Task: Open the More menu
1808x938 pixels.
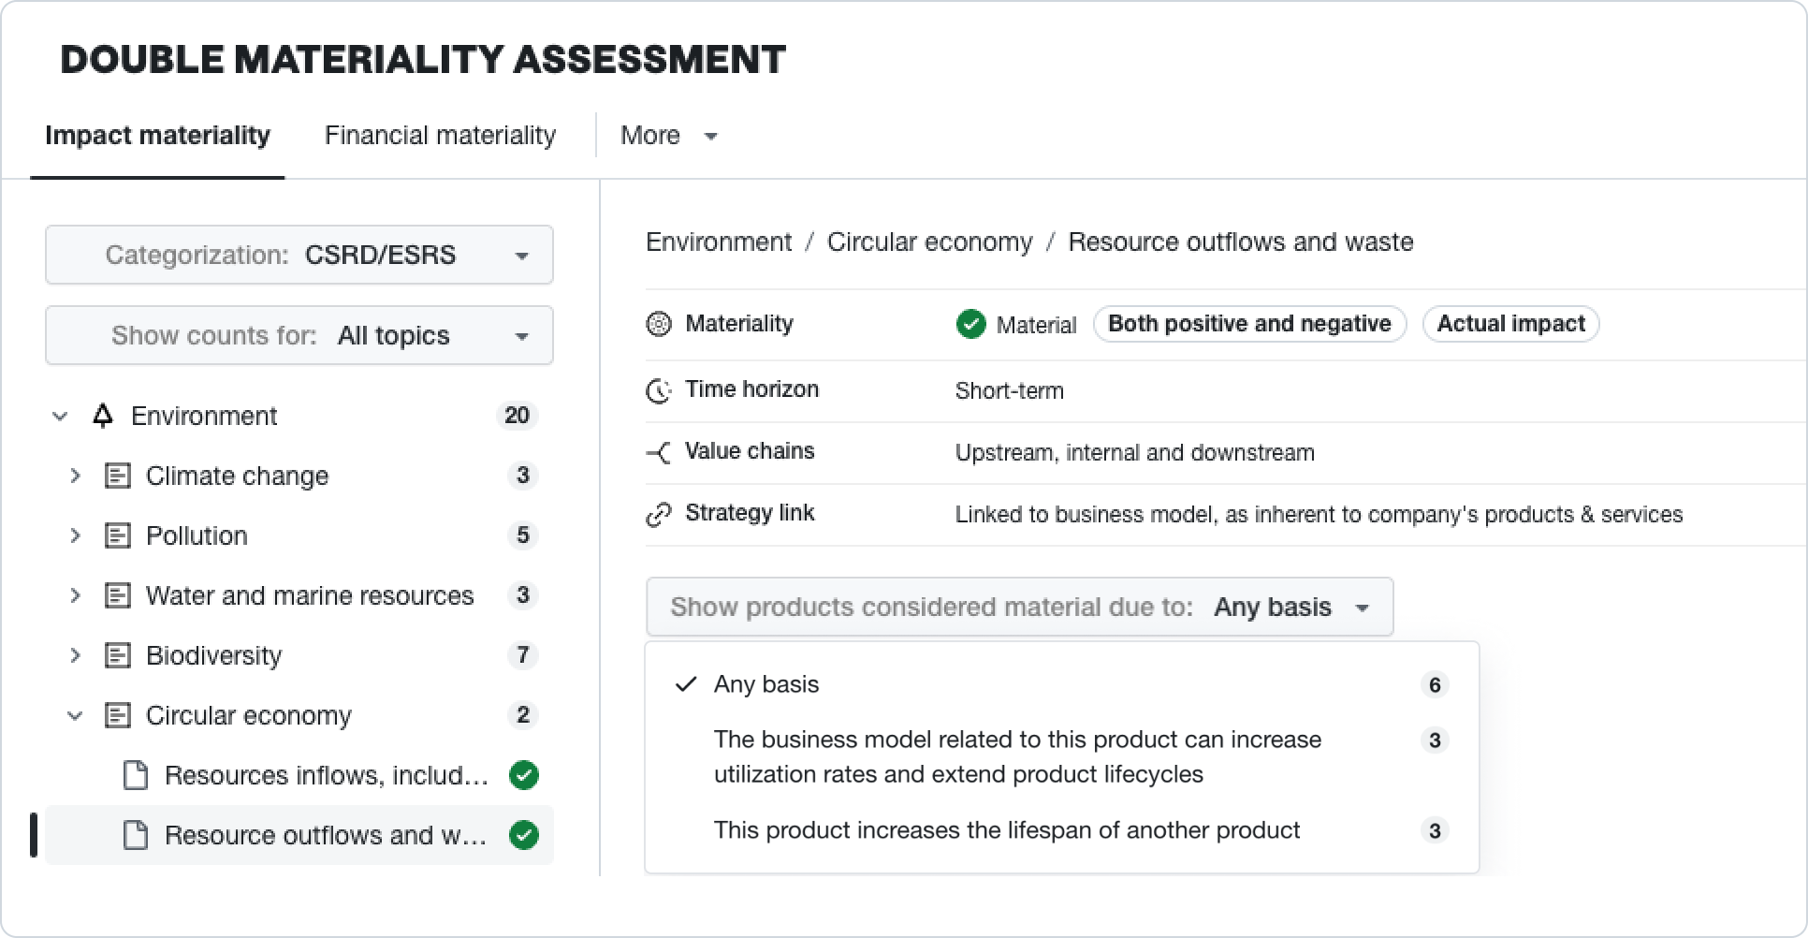Action: (x=667, y=135)
